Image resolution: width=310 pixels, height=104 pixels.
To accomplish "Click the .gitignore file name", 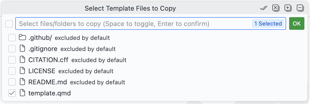I will pos(43,49).
